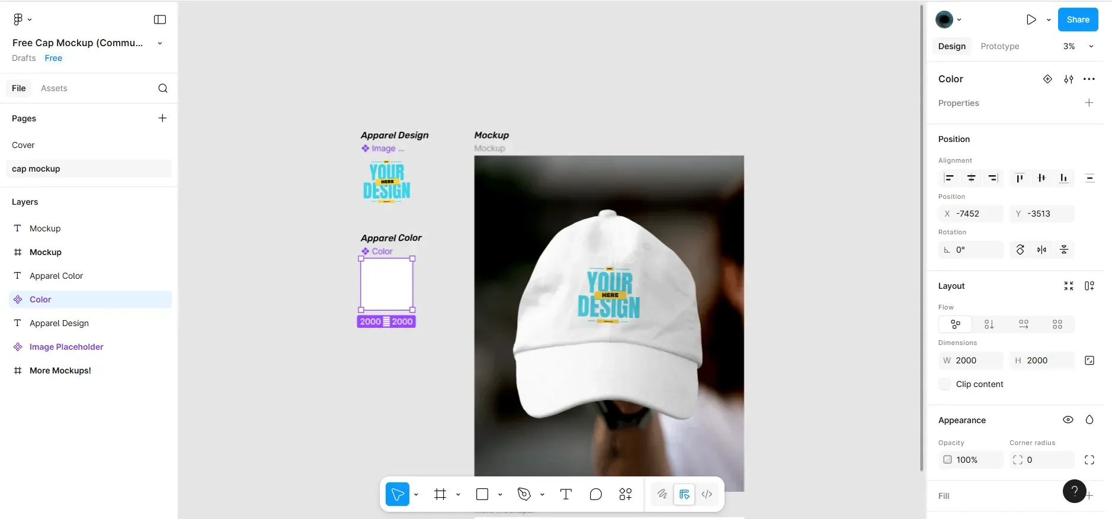This screenshot has width=1112, height=519.
Task: Open the Figma main menu
Action: pyautogui.click(x=18, y=20)
